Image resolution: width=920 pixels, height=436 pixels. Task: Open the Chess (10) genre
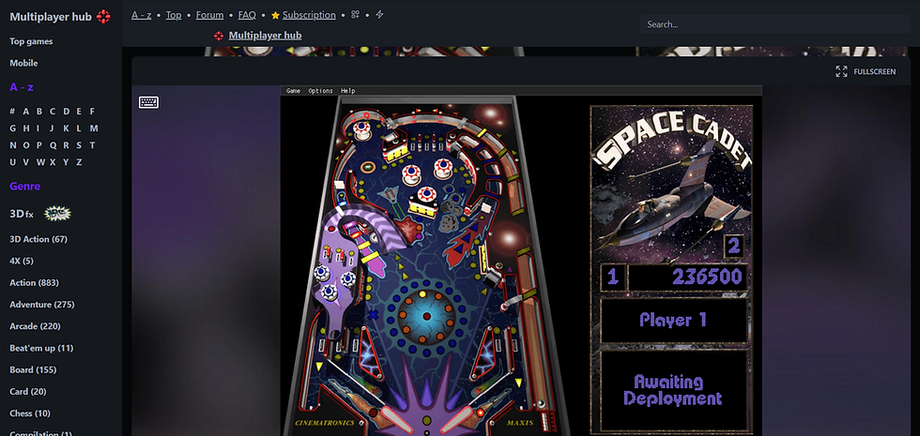click(x=30, y=413)
